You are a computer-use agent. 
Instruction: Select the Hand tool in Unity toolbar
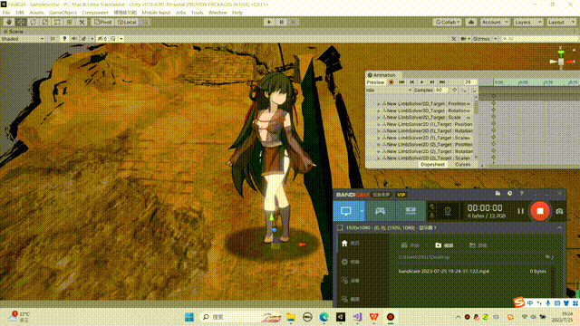9,22
